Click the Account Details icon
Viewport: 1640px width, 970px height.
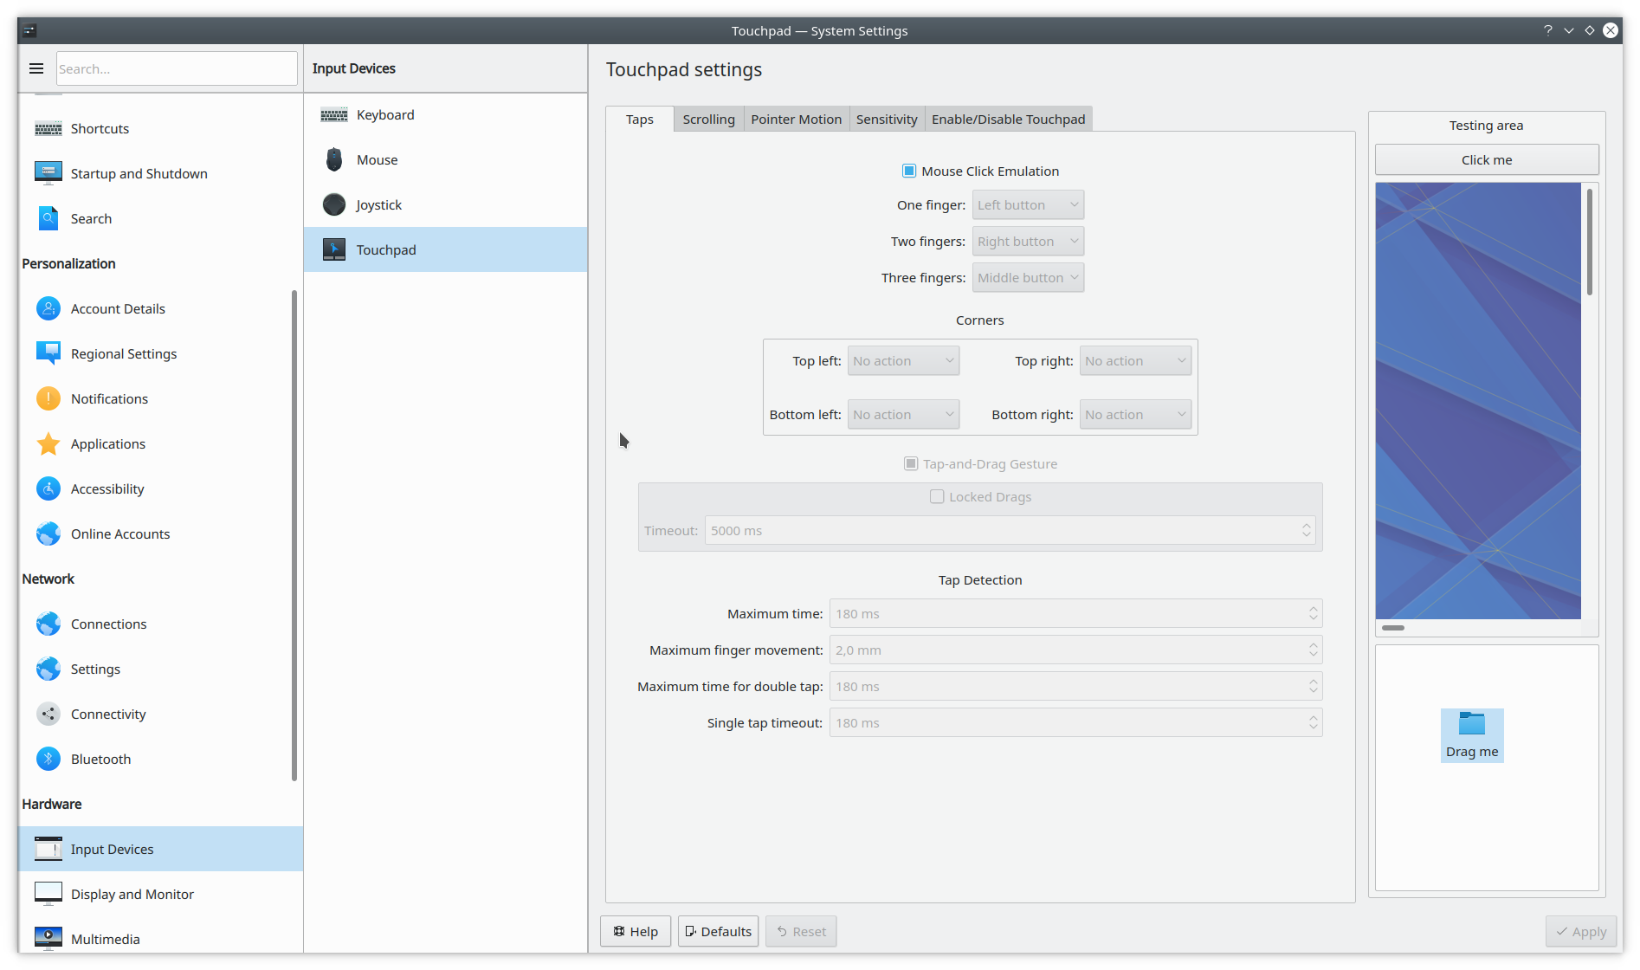tap(48, 308)
